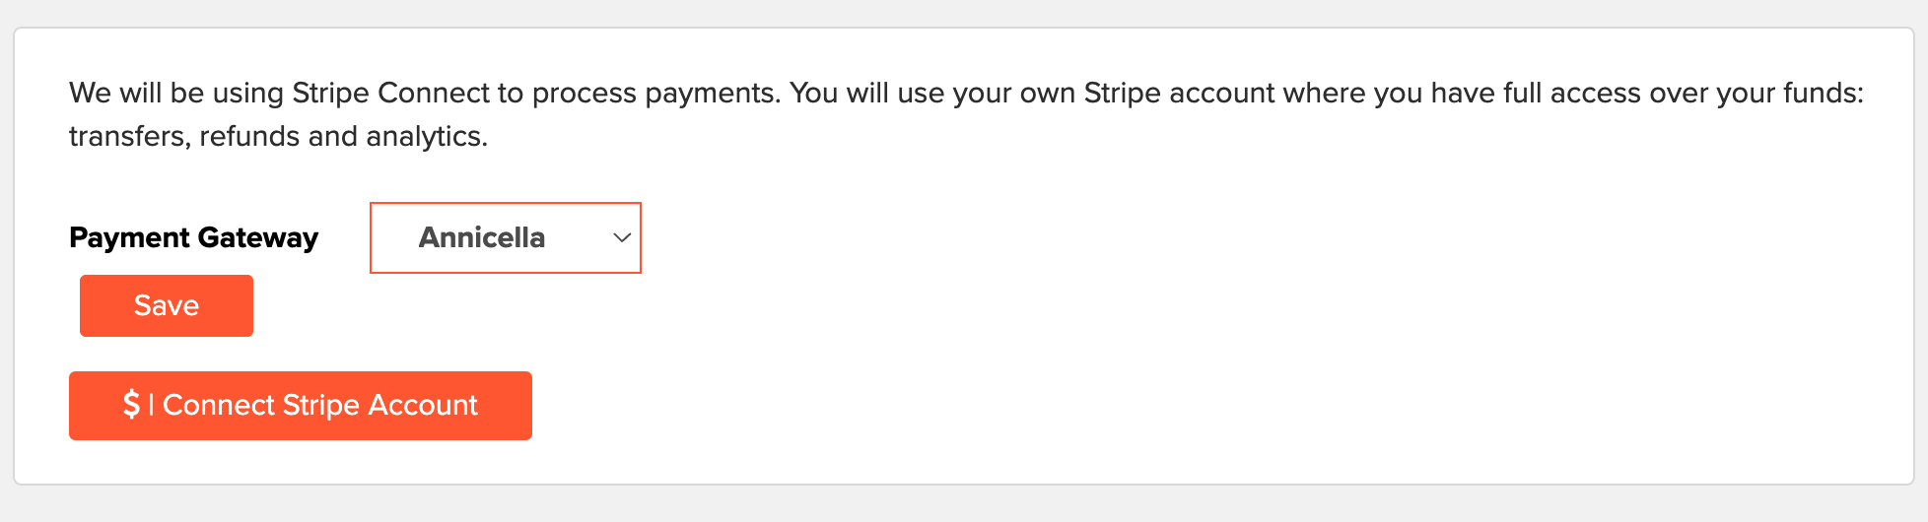This screenshot has height=522, width=1928.
Task: Select the Annicella gateway combo box
Action: pos(506,237)
